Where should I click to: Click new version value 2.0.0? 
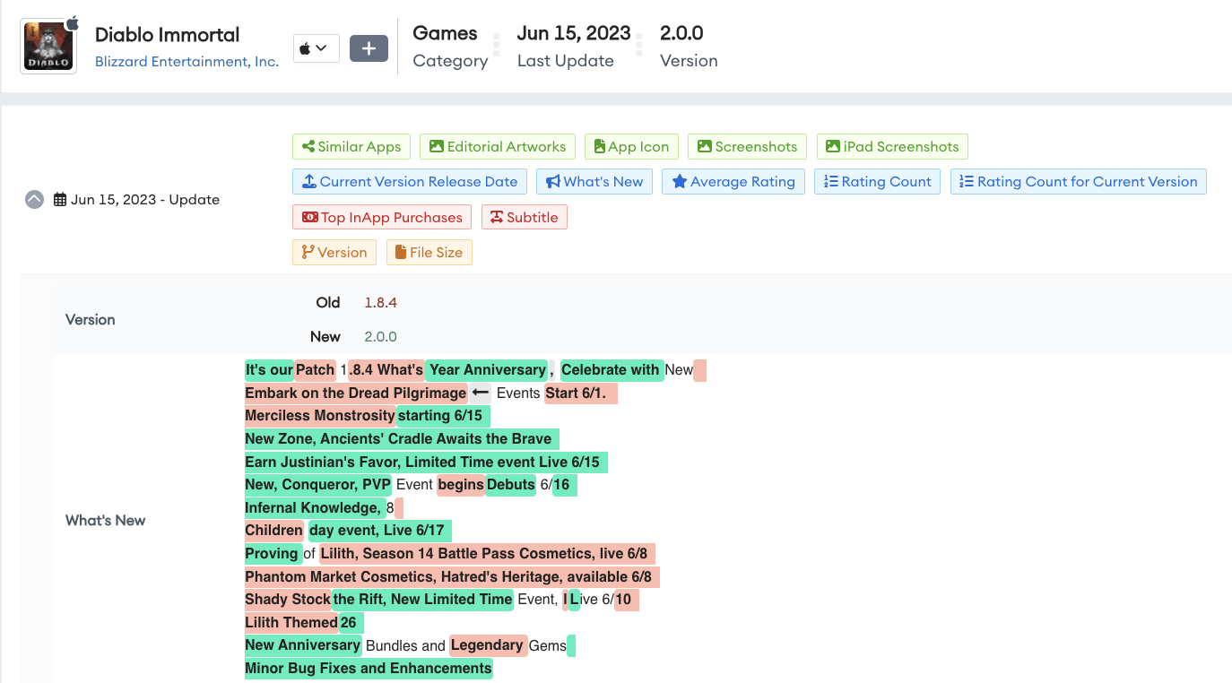(x=380, y=337)
